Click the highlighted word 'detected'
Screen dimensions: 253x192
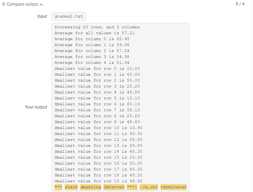tap(114, 187)
